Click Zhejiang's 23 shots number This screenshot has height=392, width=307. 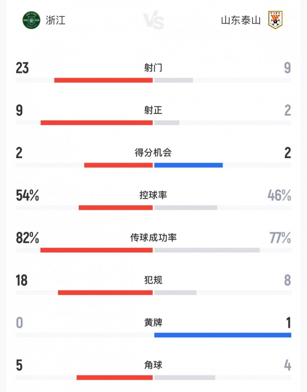pyautogui.click(x=22, y=68)
